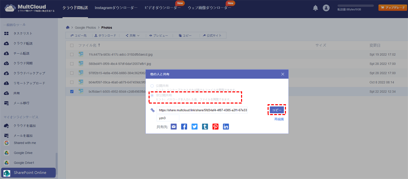Image resolution: width=408 pixels, height=179 pixels.
Task: Share to Facebook icon
Action: 184,127
